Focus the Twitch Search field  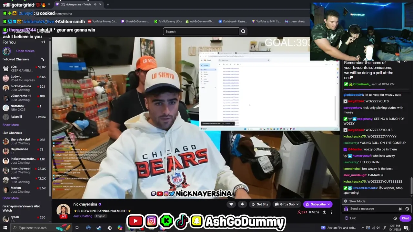click(201, 31)
